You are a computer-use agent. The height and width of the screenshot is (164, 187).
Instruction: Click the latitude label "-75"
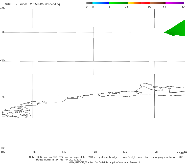pos(2,97)
